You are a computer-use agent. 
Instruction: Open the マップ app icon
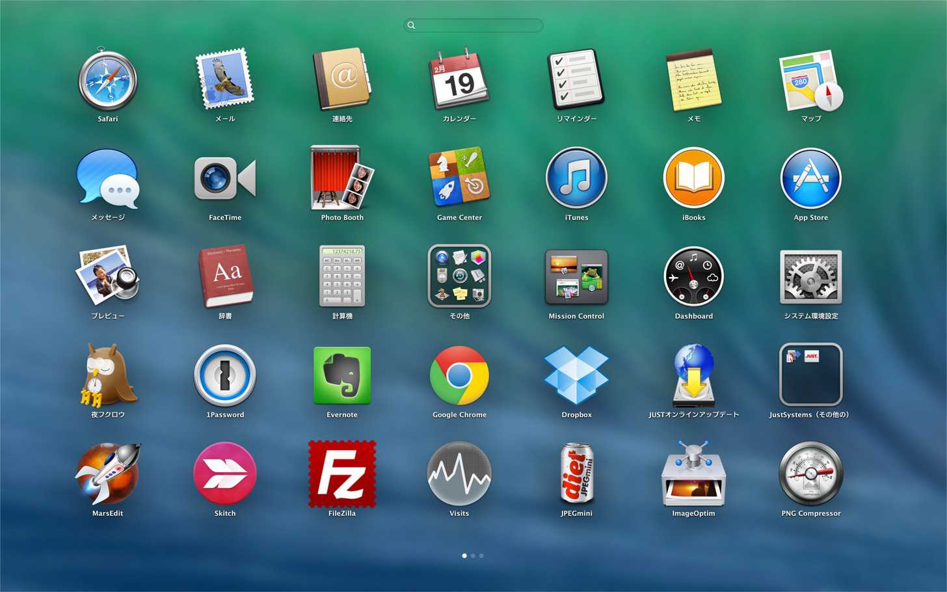click(x=811, y=81)
